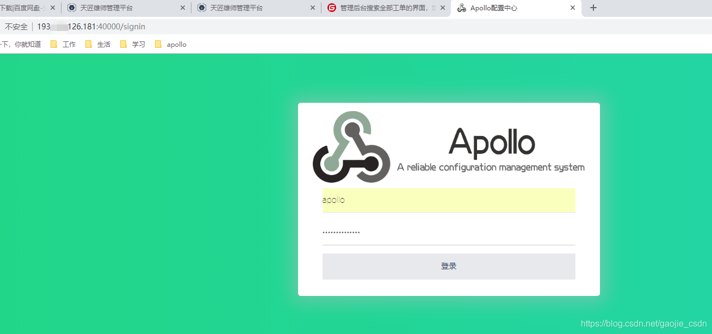
Task: Click the username field containing apollo
Action: pyautogui.click(x=449, y=200)
